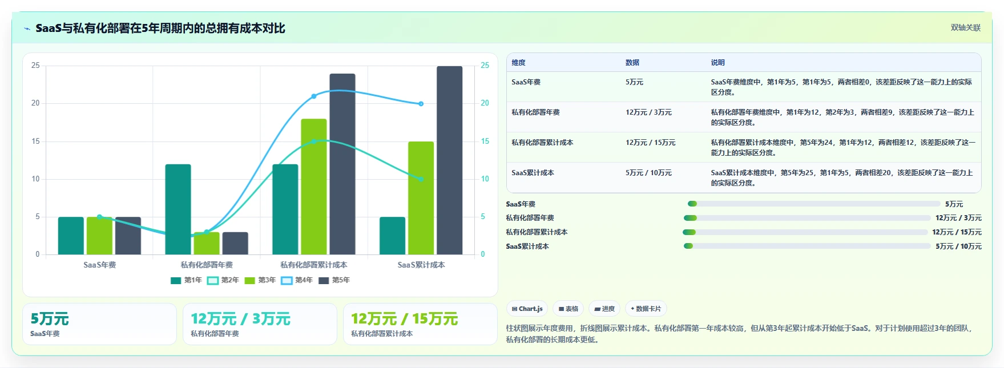Click the blue line point above SaaS累计成本
Screen dimensions: 1004x368
point(421,104)
